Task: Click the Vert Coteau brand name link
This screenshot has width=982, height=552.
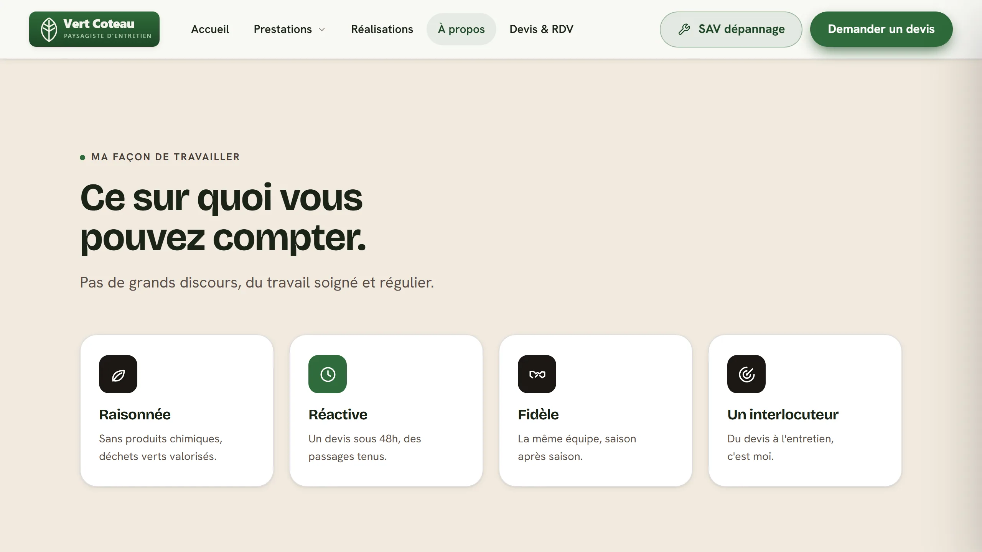Action: (99, 24)
